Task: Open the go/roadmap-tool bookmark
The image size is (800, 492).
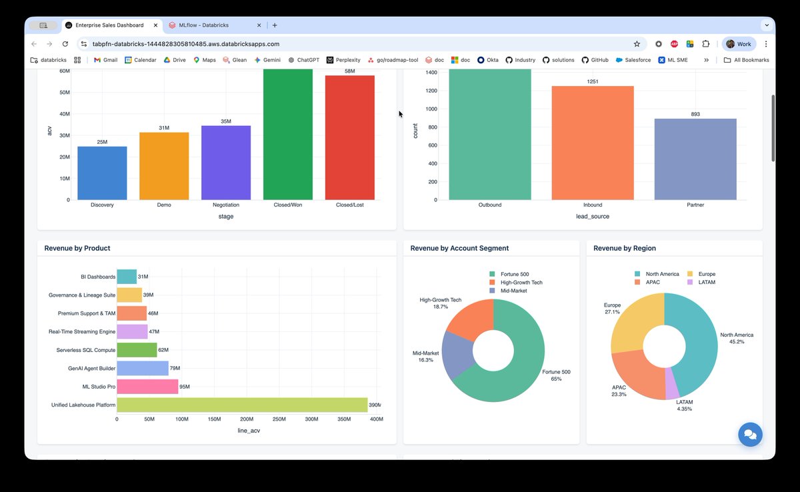Action: (393, 60)
